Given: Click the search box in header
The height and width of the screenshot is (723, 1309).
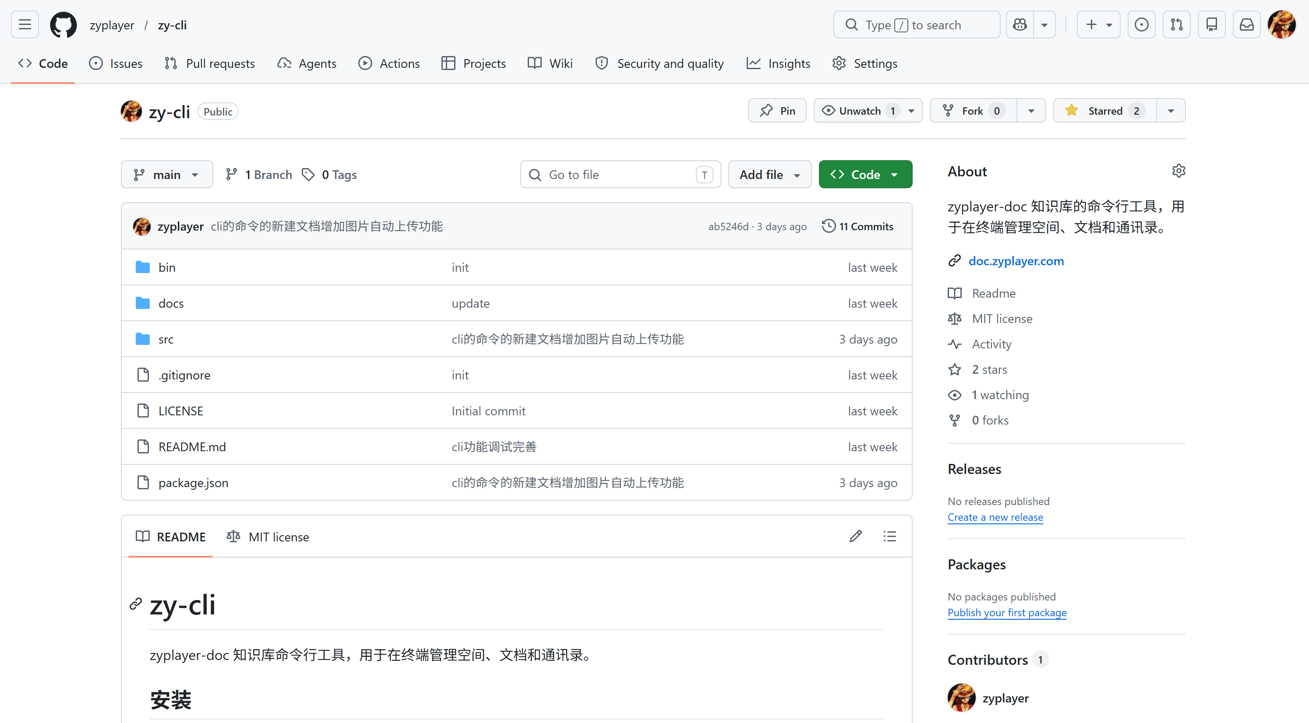Looking at the screenshot, I should [916, 25].
